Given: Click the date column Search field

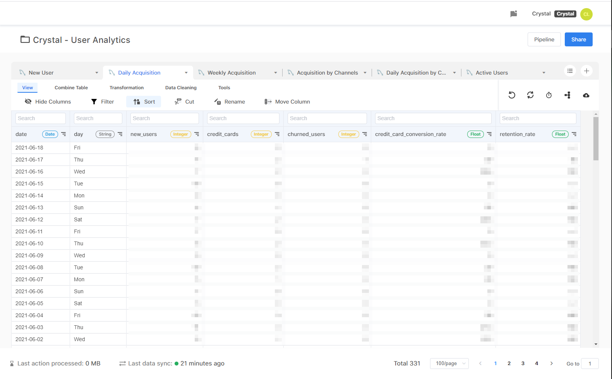Looking at the screenshot, I should pyautogui.click(x=41, y=118).
